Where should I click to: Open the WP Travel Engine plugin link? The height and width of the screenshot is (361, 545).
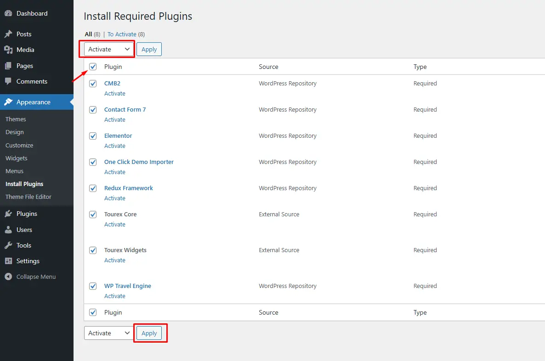click(128, 286)
